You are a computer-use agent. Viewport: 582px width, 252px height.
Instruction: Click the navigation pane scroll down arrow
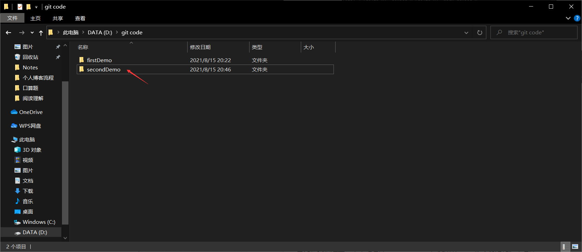coord(65,238)
